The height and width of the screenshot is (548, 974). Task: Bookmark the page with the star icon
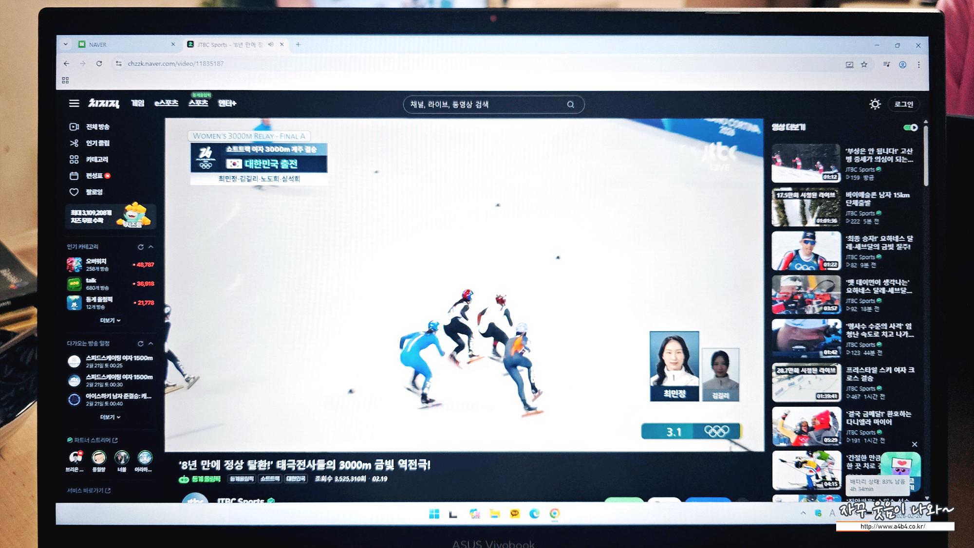click(x=864, y=64)
